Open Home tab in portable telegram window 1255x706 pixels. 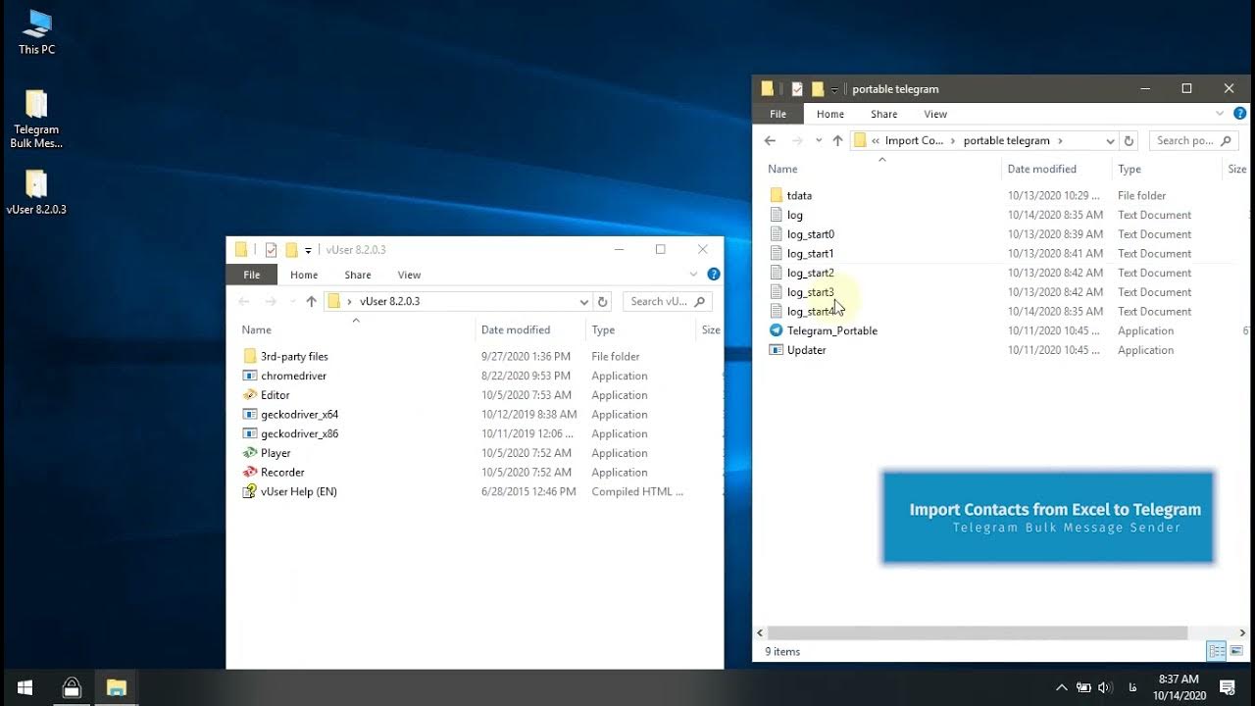pos(830,114)
